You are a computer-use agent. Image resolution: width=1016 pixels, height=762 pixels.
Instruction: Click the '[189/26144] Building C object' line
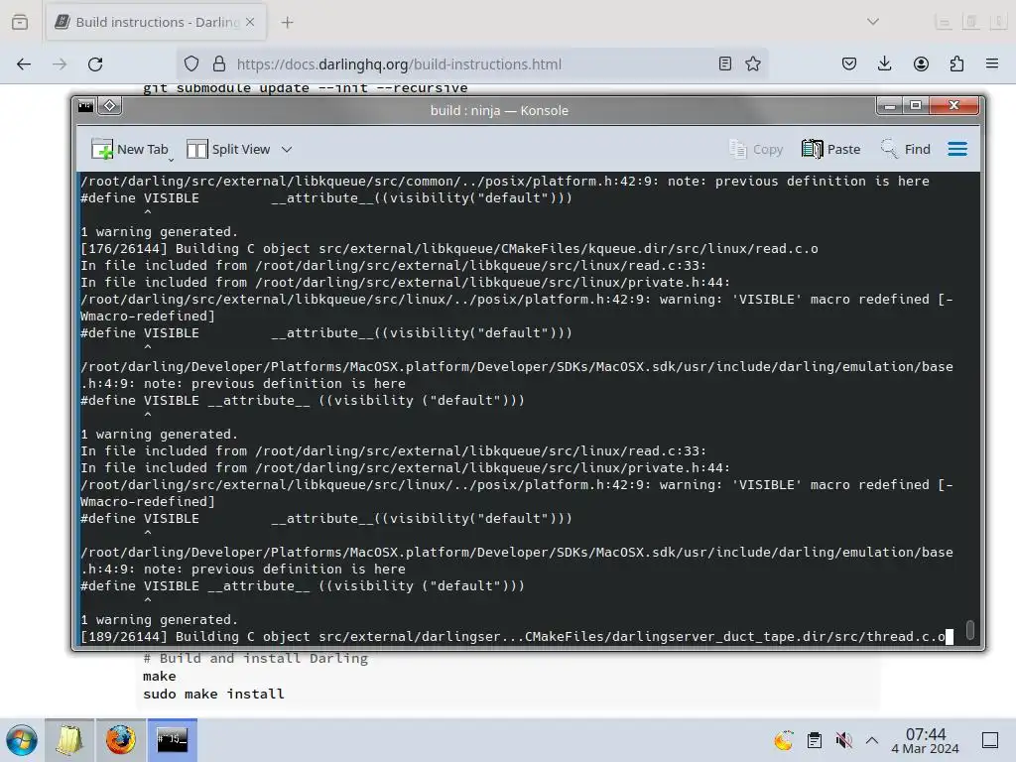[512, 637]
